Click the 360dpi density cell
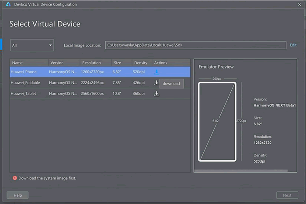Viewport: 306px width, 204px height. click(139, 94)
